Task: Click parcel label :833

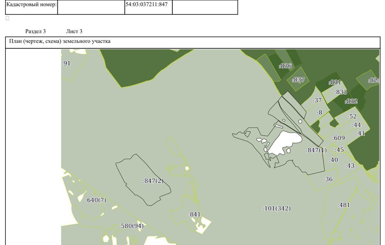Action: tap(340, 92)
